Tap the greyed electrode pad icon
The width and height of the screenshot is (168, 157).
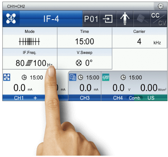[x=142, y=19]
